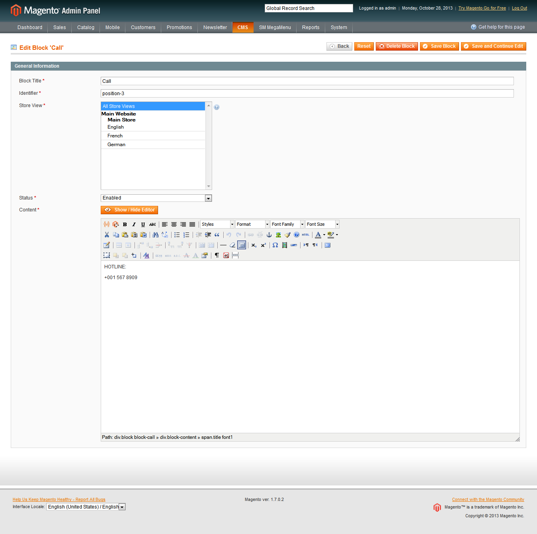Open Find with binoculars icon

click(156, 235)
